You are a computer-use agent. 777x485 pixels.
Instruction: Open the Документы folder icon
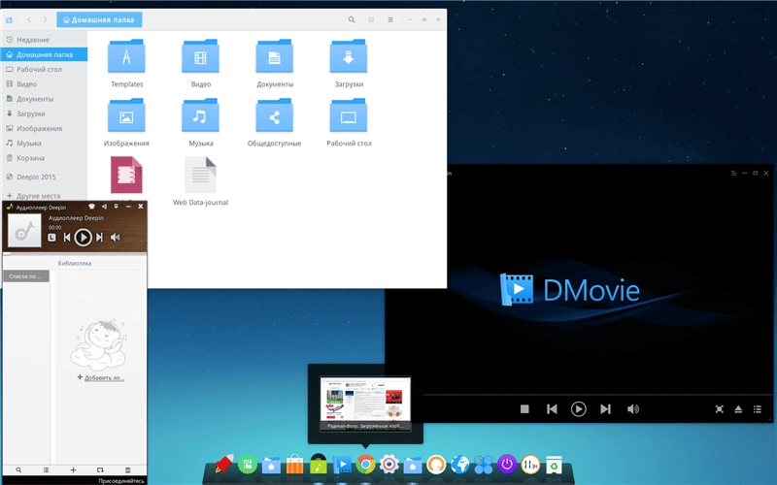click(x=275, y=56)
